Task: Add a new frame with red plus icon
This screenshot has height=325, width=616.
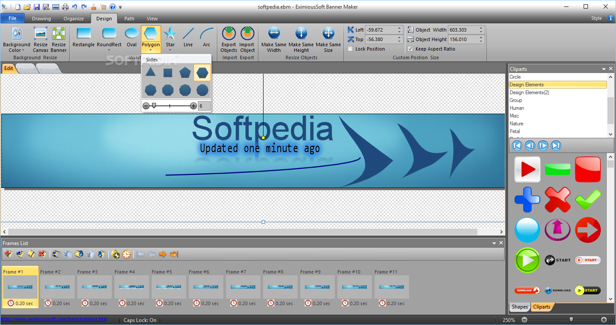Action: pyautogui.click(x=8, y=254)
